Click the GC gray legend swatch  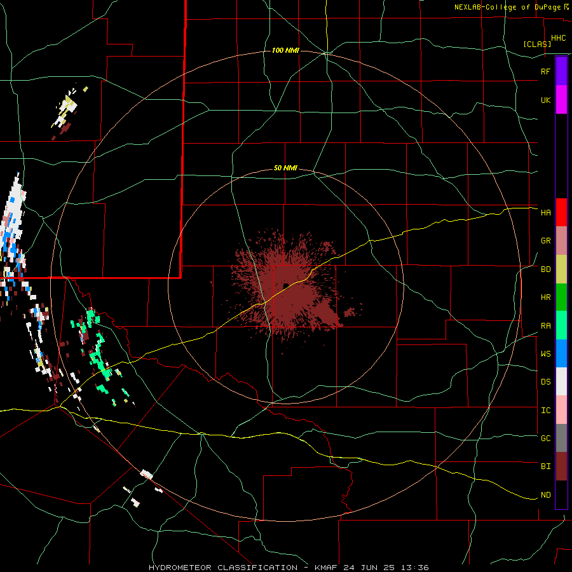561,438
